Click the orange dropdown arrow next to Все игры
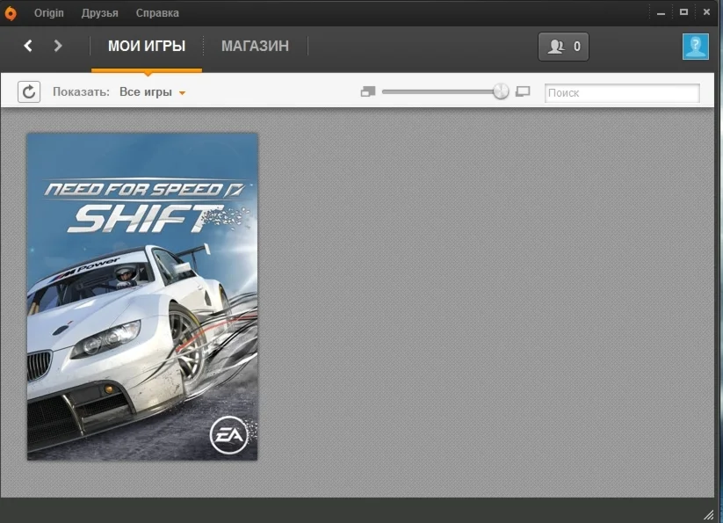The width and height of the screenshot is (723, 523). (183, 91)
